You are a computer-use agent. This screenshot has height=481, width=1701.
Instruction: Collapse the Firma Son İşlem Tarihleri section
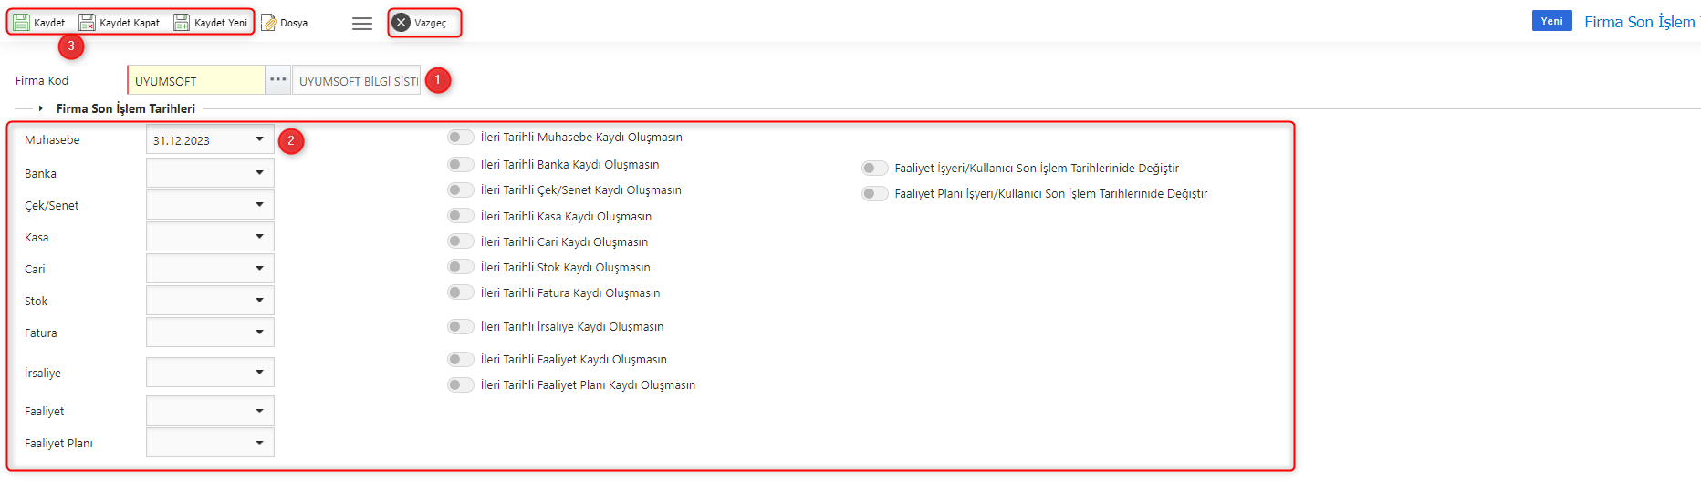pos(41,108)
